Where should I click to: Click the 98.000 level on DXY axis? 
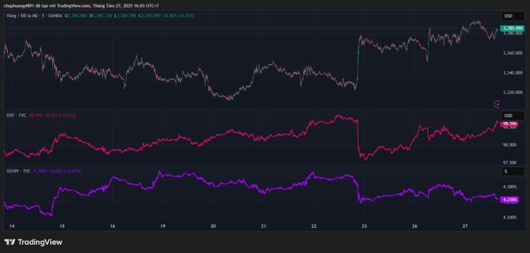pyautogui.click(x=510, y=145)
